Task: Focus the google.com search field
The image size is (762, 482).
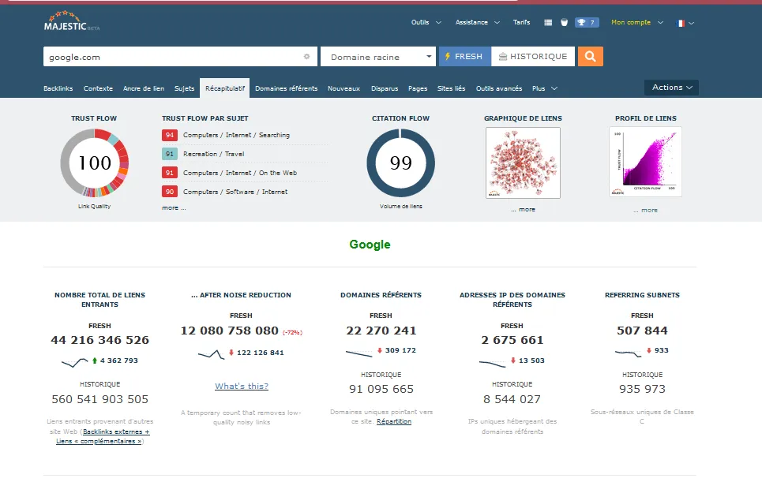Action: (180, 56)
